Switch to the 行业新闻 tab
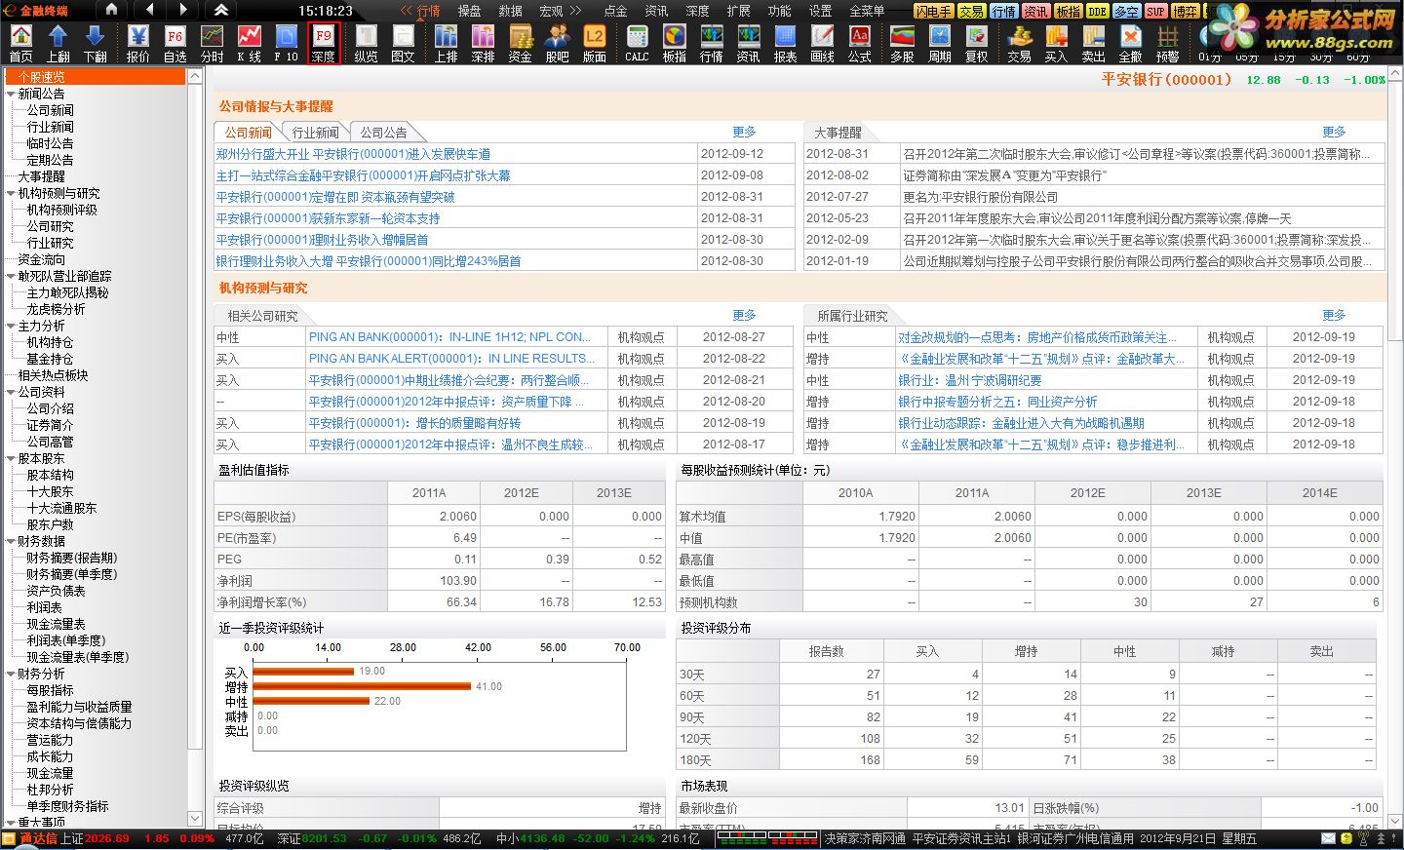The height and width of the screenshot is (850, 1404). coord(316,133)
